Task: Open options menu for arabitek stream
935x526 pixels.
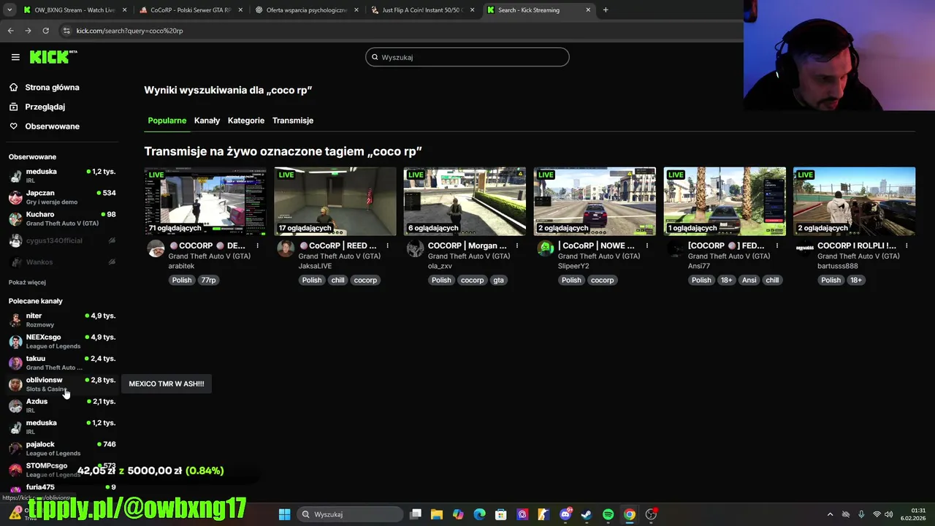Action: 257,246
